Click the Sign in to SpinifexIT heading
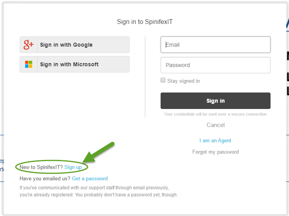Image resolution: width=289 pixels, height=216 pixels. click(x=144, y=22)
